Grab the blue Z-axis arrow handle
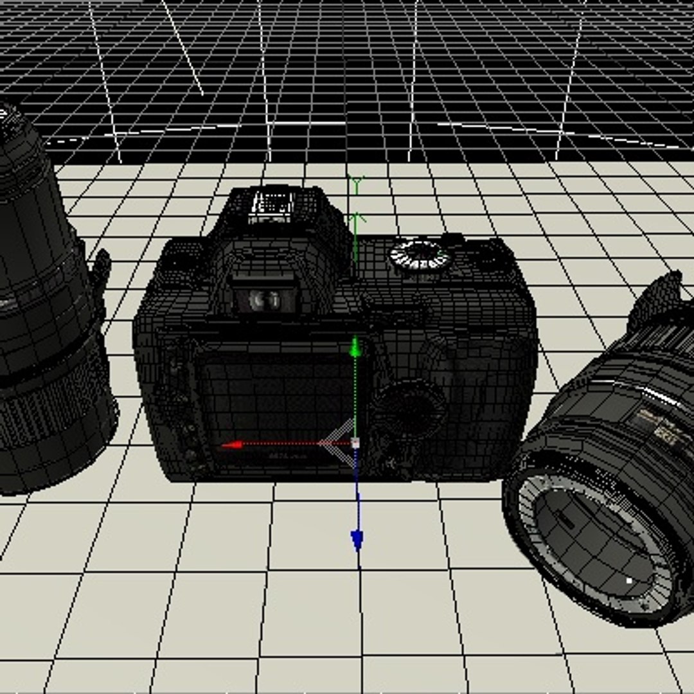 pyautogui.click(x=357, y=541)
